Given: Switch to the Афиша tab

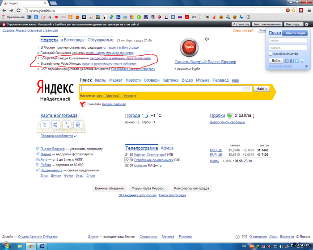Looking at the screenshot, I should [x=167, y=148].
